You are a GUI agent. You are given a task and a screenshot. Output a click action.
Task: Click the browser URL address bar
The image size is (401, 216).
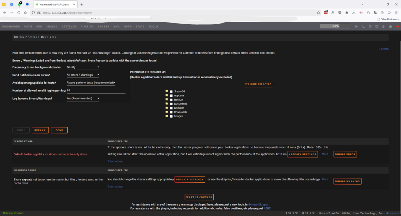(x=176, y=12)
